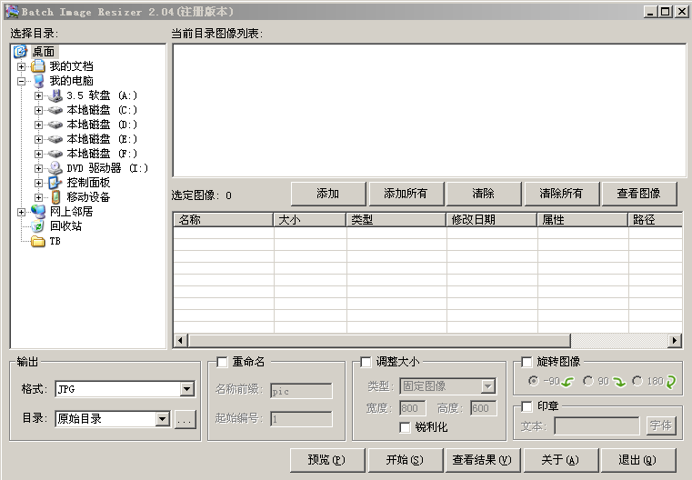Click the About (关于 A) button
The width and height of the screenshot is (692, 480).
coord(560,460)
